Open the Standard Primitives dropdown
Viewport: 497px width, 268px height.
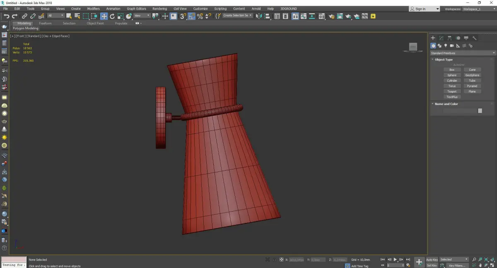(x=463, y=53)
